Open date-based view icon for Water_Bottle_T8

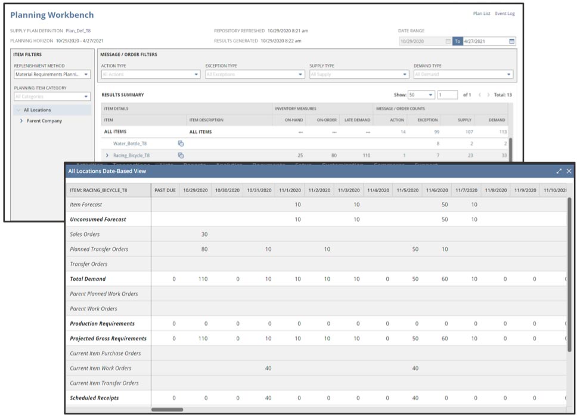pos(181,144)
